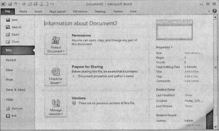
Task: Click Exit to quit Word
Action: (x=11, y=116)
